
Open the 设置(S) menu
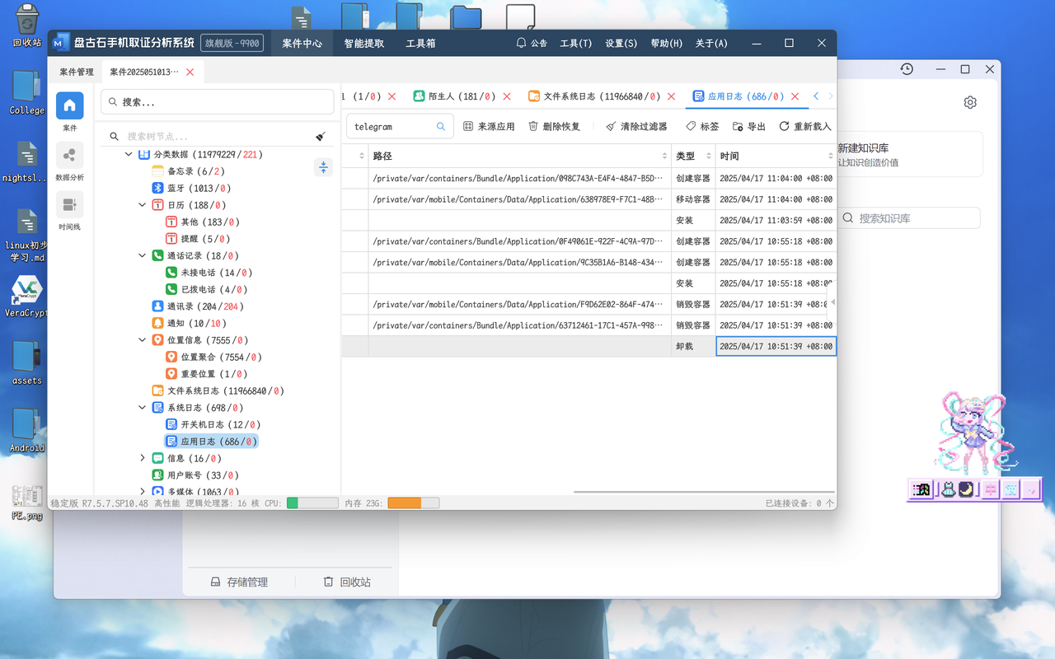pyautogui.click(x=621, y=43)
